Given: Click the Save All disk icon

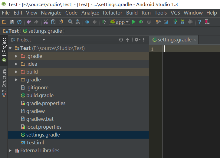Looking at the screenshot, I should 12,22.
